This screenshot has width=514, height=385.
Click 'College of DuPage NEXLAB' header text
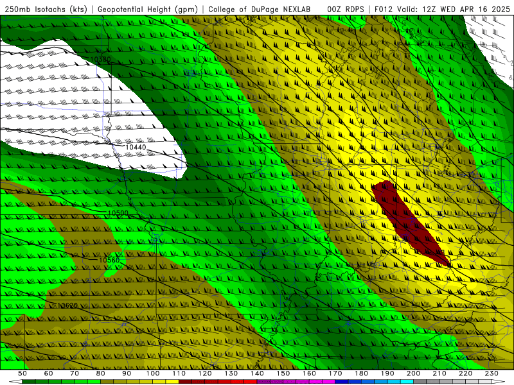260,9
